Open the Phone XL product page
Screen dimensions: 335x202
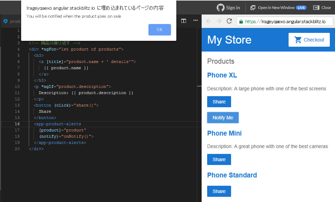pyautogui.click(x=222, y=75)
